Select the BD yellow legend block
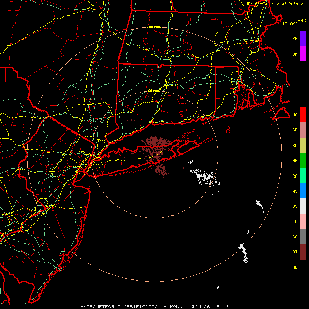The height and width of the screenshot is (309, 309). pyautogui.click(x=303, y=146)
